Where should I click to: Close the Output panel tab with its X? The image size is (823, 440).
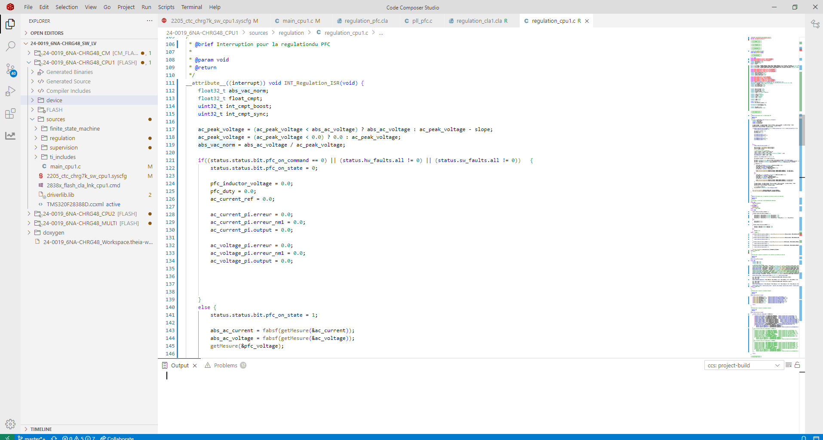[195, 366]
